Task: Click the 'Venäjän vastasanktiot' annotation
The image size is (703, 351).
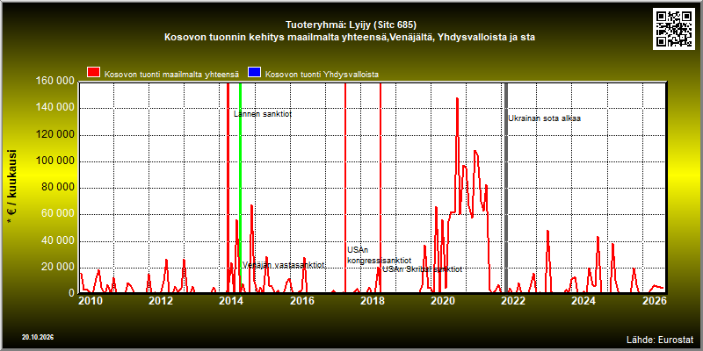Action: tap(283, 265)
